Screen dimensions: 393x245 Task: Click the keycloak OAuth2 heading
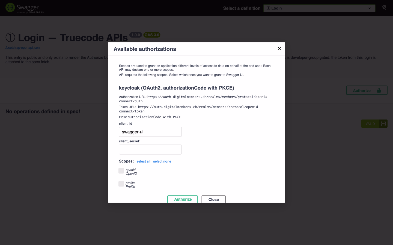[x=177, y=88]
